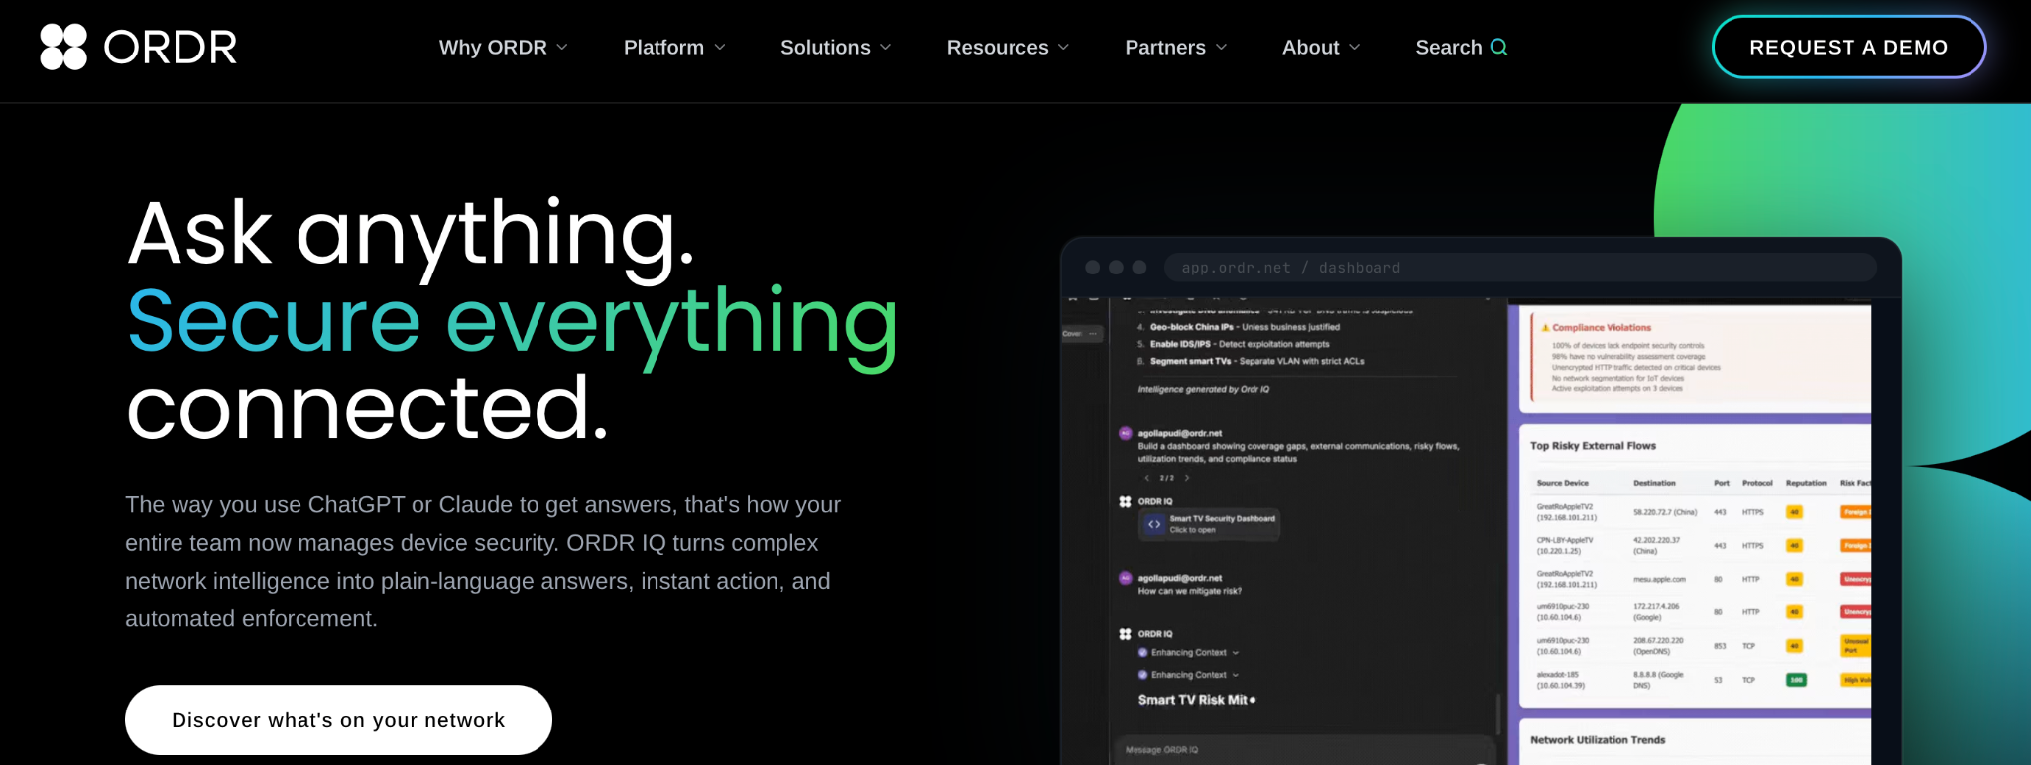2031x765 pixels.
Task: Click the 'Segment smart TVs' recommendation line
Action: pos(1251,361)
